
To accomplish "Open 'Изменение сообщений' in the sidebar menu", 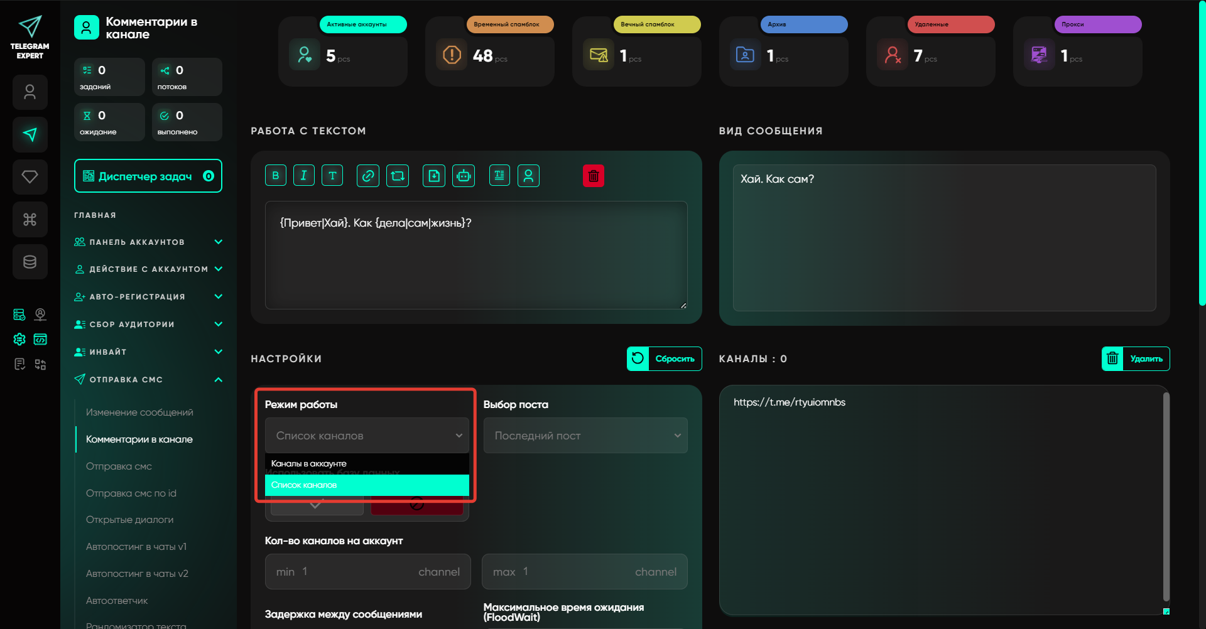I will pyautogui.click(x=139, y=412).
